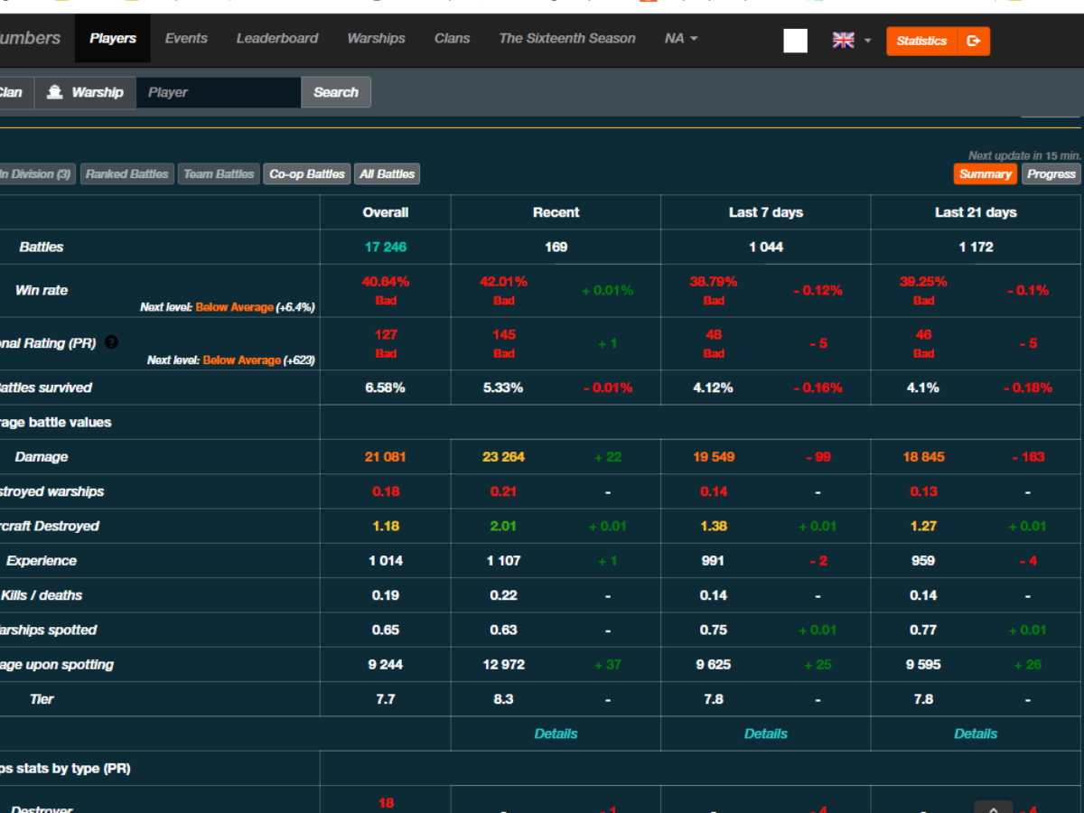This screenshot has height=813, width=1084.
Task: Enable the Team Battles filter
Action: pos(219,174)
